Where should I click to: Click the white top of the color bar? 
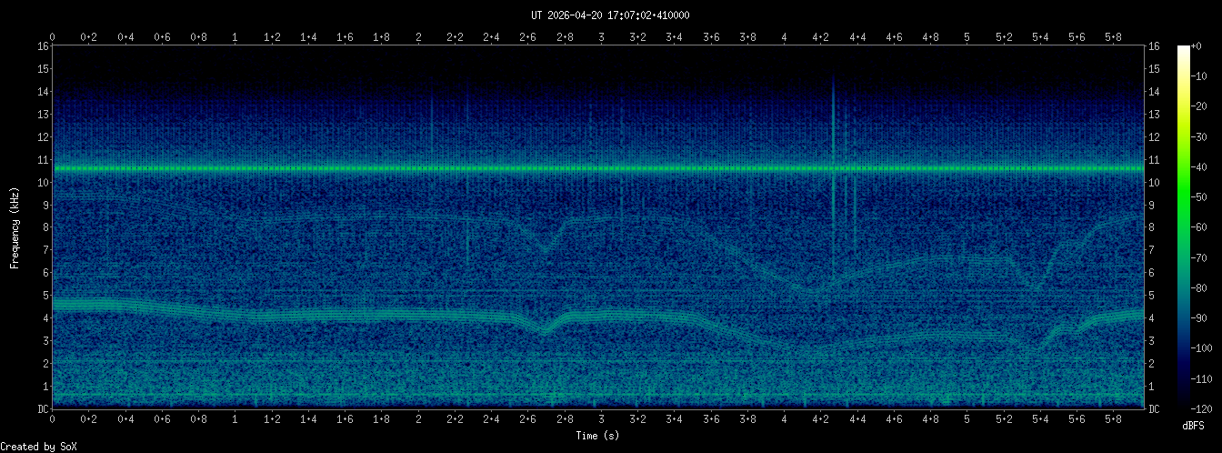1183,50
